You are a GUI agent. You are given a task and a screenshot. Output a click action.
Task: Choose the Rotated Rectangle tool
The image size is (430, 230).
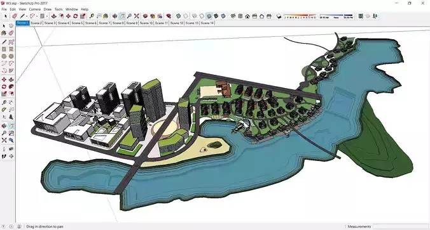coord(11,49)
